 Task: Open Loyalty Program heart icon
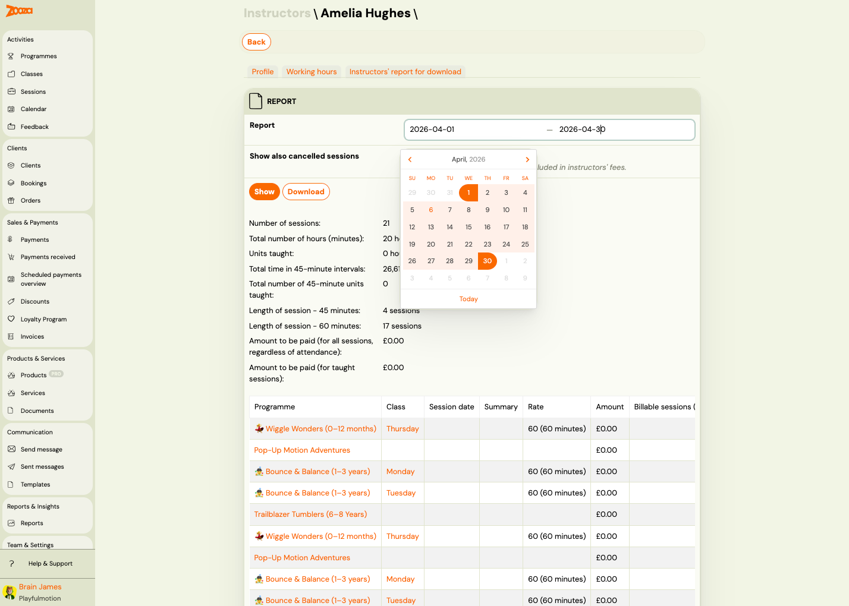coord(11,320)
